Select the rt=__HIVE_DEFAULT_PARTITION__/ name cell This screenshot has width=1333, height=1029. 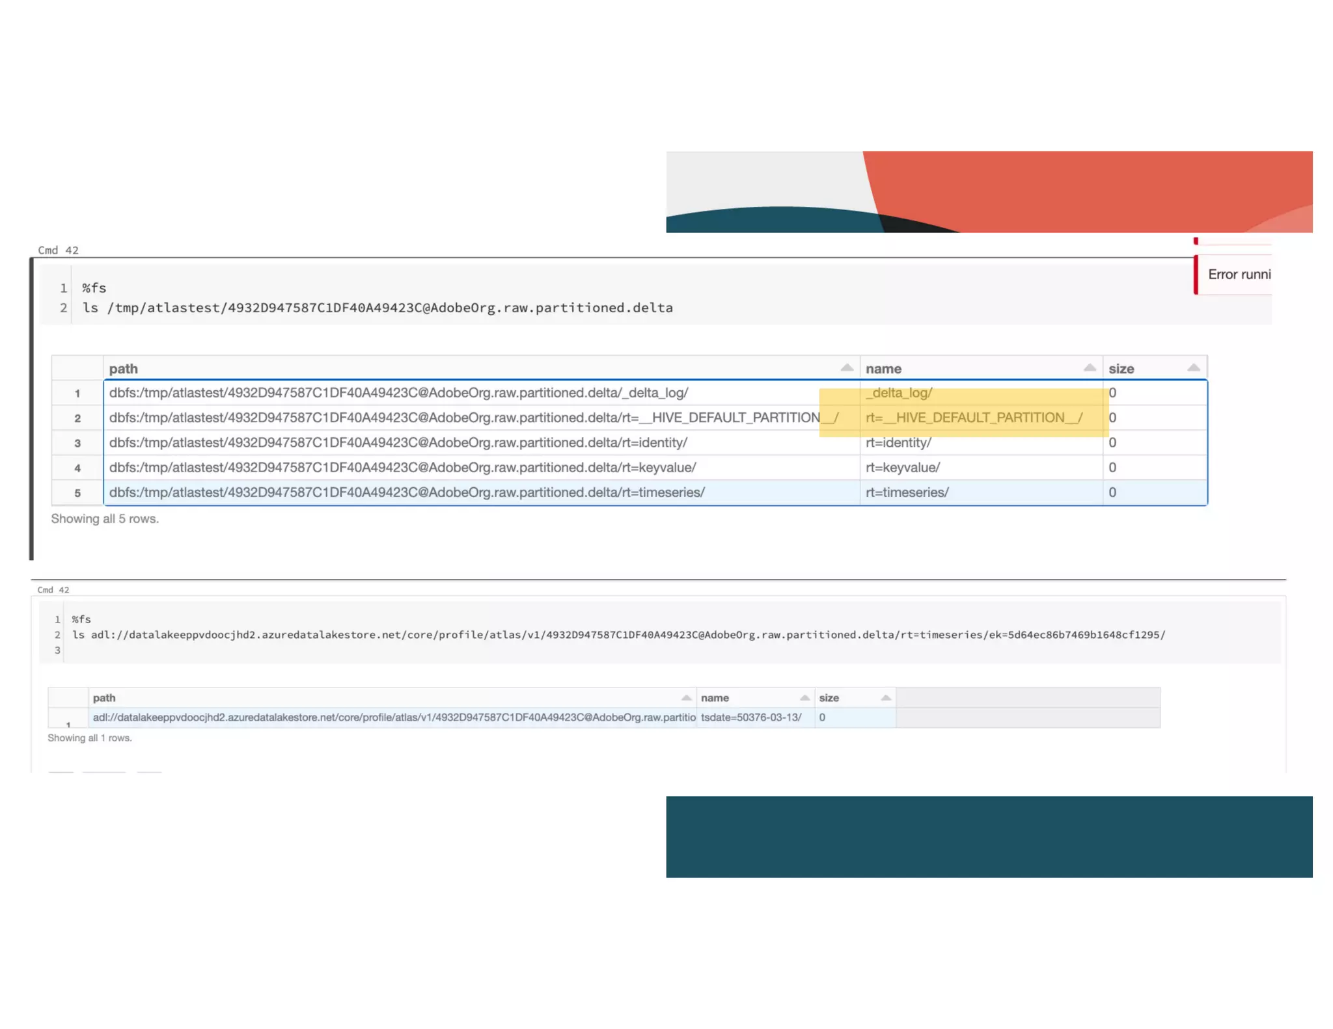(x=974, y=418)
